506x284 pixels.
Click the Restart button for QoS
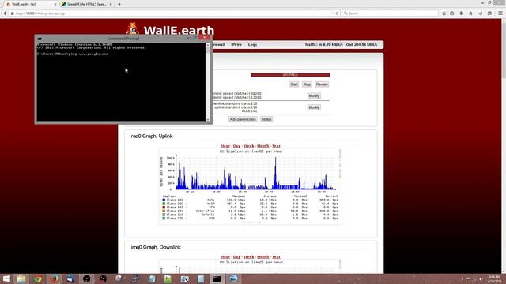[322, 84]
